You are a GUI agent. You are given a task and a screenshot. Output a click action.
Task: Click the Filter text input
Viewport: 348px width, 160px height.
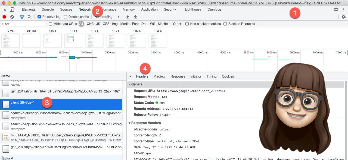click(x=23, y=24)
